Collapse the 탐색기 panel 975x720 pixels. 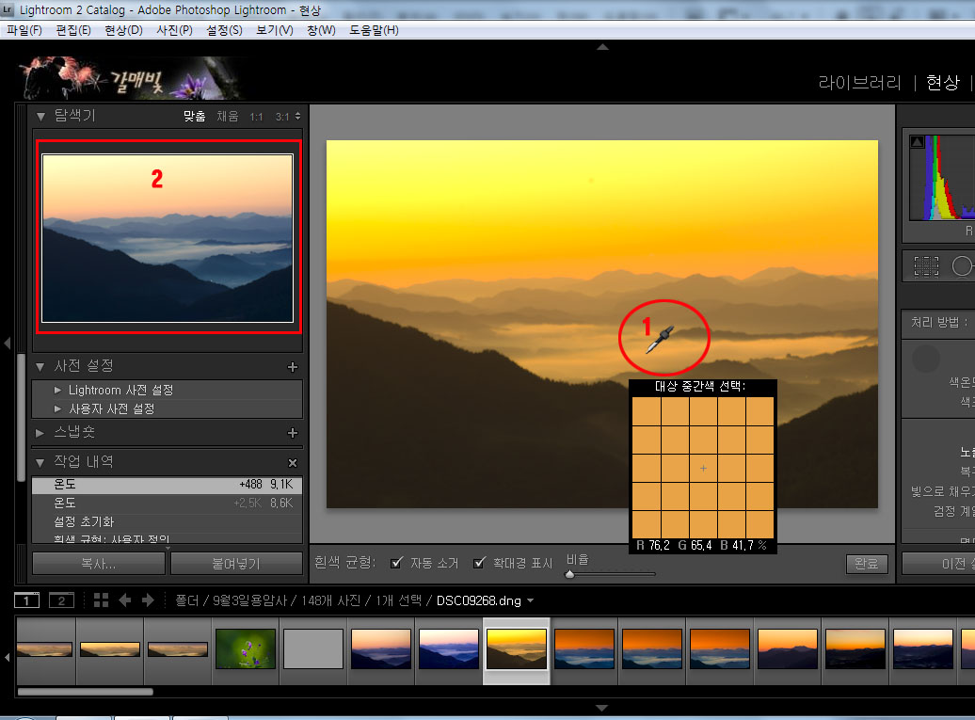[41, 116]
